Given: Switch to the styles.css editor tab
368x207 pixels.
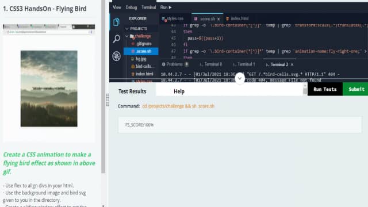Looking at the screenshot, I should tap(172, 18).
